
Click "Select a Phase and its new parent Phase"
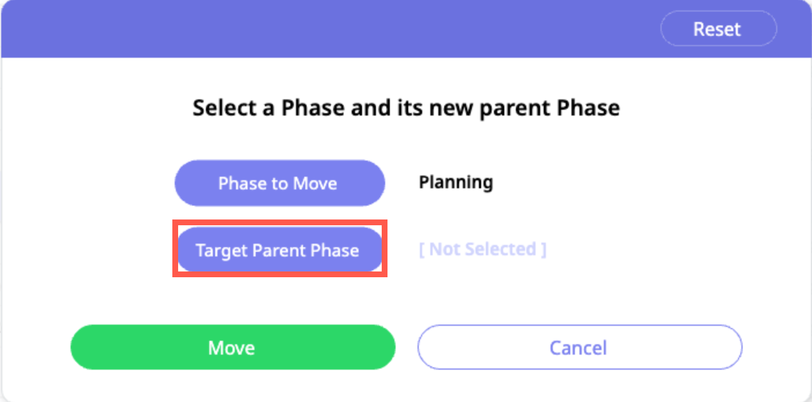[x=406, y=108]
